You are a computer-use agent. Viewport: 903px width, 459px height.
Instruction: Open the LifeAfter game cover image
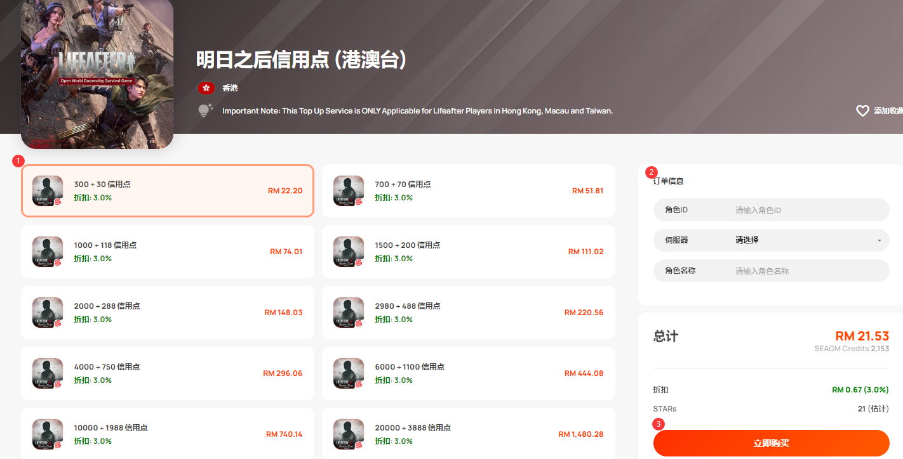[x=97, y=74]
